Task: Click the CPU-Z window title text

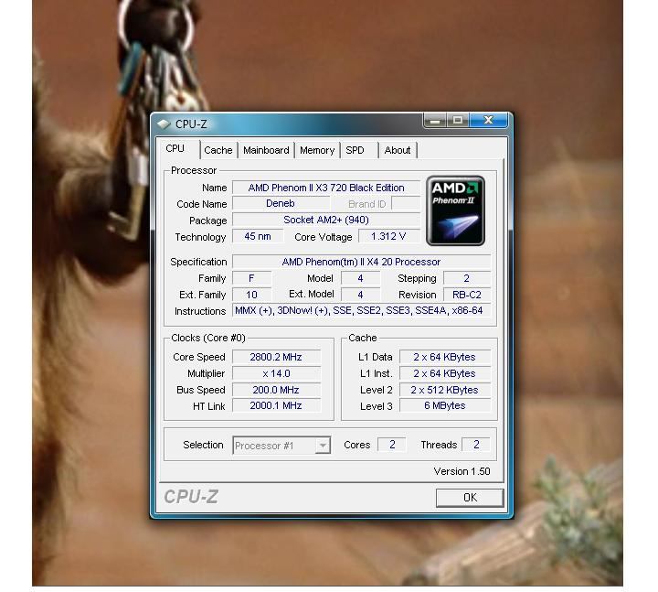Action: tap(191, 124)
